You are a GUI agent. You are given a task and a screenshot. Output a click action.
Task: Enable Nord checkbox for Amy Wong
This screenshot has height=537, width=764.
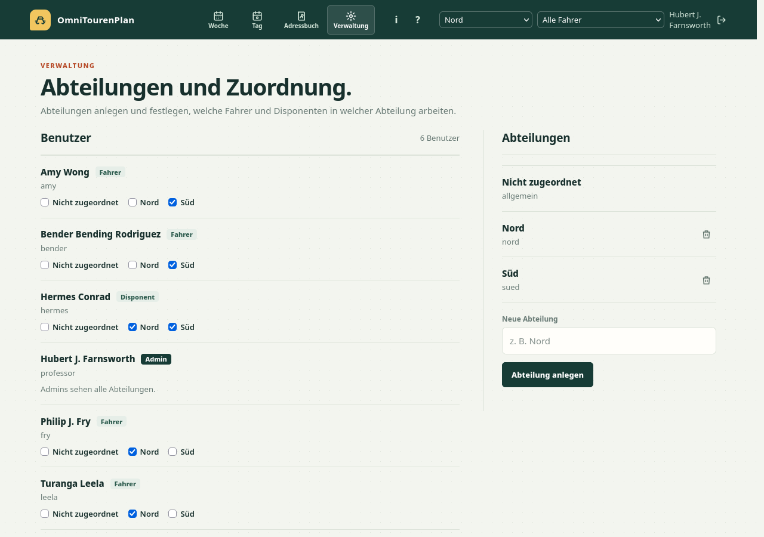tap(133, 202)
